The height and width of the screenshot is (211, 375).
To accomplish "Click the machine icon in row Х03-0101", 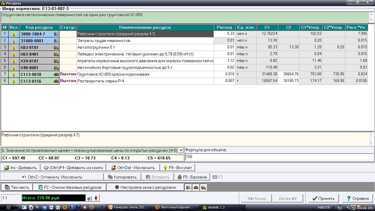I will coord(56,47).
